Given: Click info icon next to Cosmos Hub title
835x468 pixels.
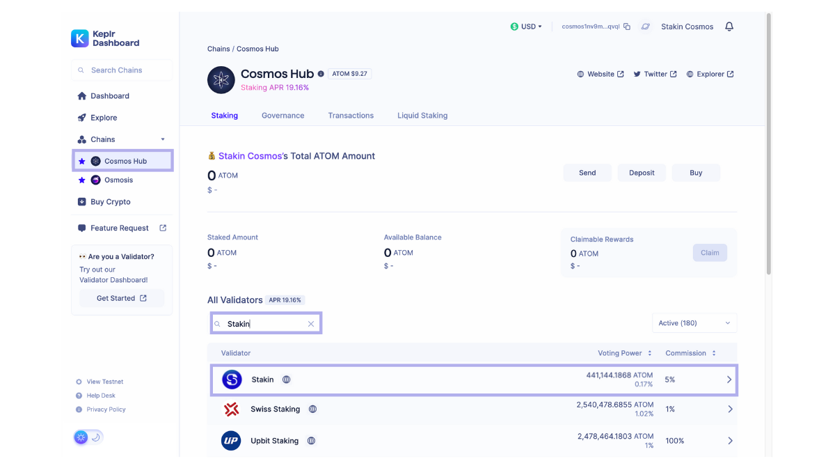Looking at the screenshot, I should (321, 74).
